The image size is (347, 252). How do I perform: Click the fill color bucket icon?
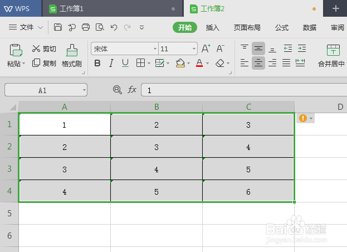(180, 63)
